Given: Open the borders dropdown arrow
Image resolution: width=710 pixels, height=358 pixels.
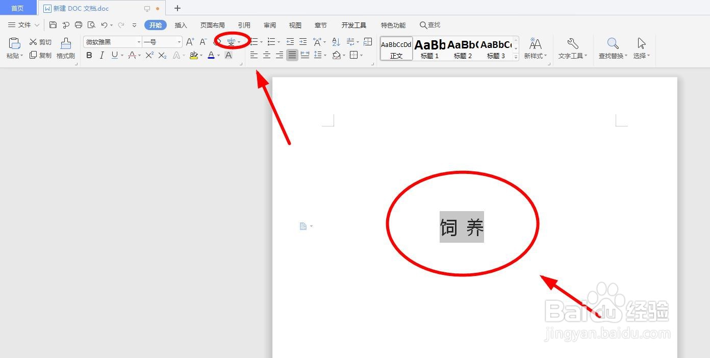Looking at the screenshot, I should [x=361, y=55].
